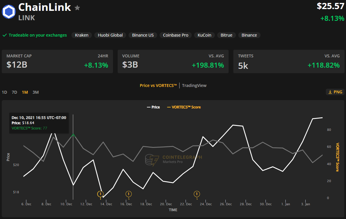Click the alert marker near 16. Dec

point(129,194)
